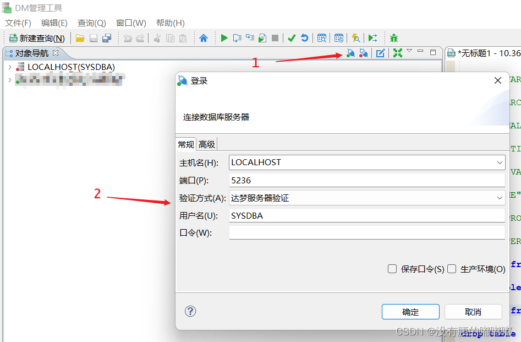The height and width of the screenshot is (342, 521).
Task: Maximize the object navigator panel
Action: pyautogui.click(x=433, y=52)
